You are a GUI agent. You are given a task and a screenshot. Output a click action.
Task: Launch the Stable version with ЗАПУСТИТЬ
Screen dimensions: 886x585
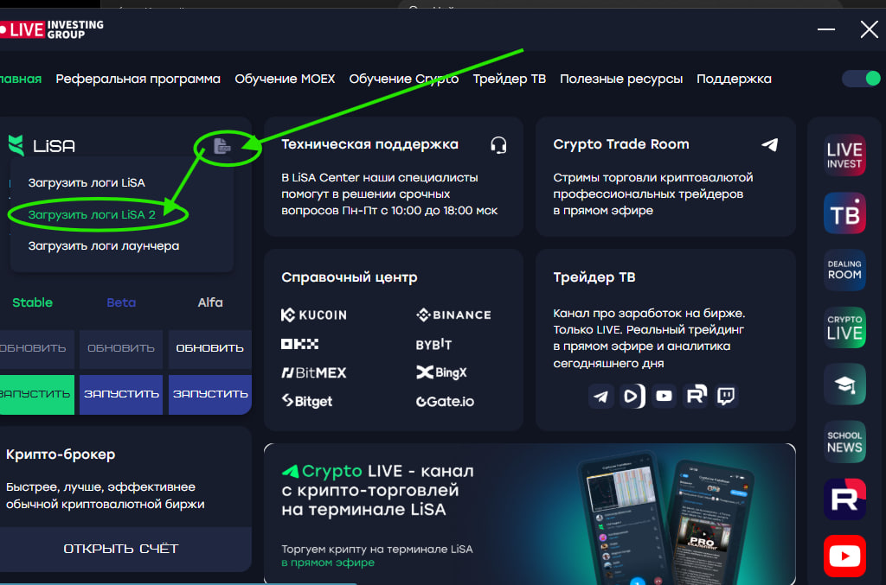(36, 394)
